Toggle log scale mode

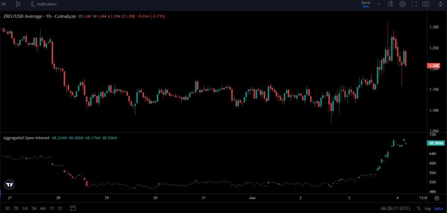click(428, 208)
